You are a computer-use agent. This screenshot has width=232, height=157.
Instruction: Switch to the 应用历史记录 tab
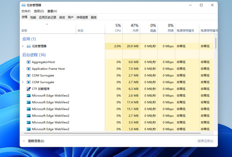[48, 17]
